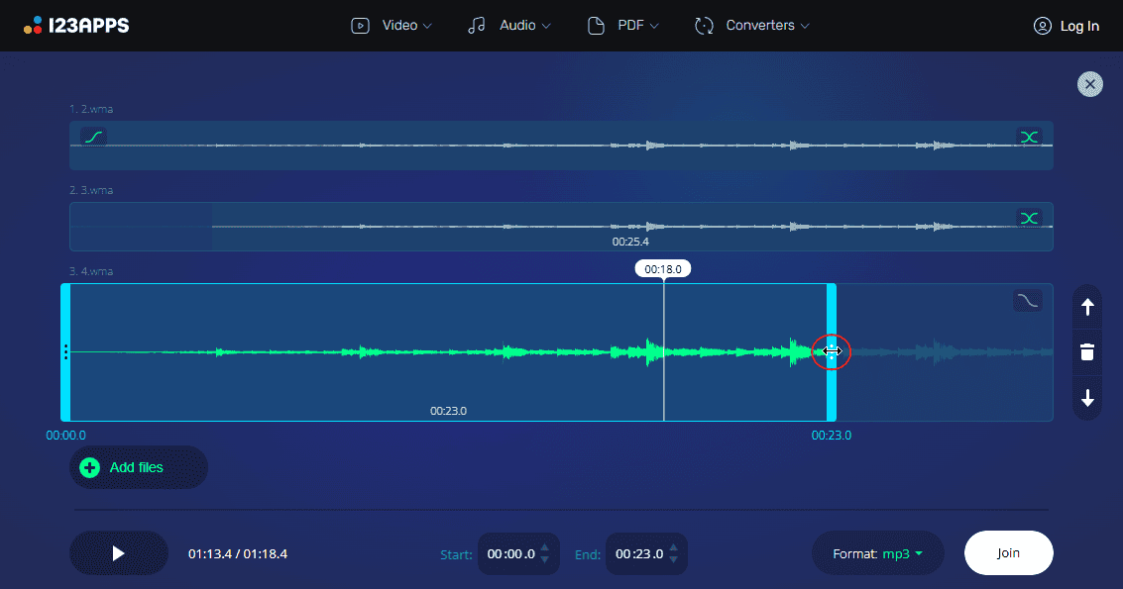Delete selected track with trash icon

[1087, 352]
